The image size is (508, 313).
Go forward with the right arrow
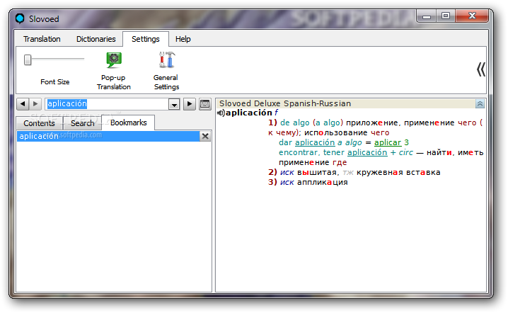pos(35,104)
